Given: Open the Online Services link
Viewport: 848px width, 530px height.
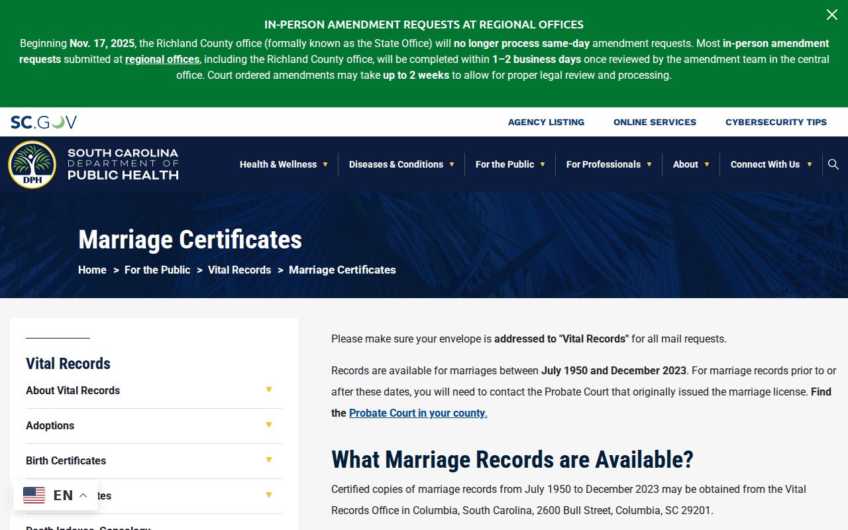Looking at the screenshot, I should [655, 122].
